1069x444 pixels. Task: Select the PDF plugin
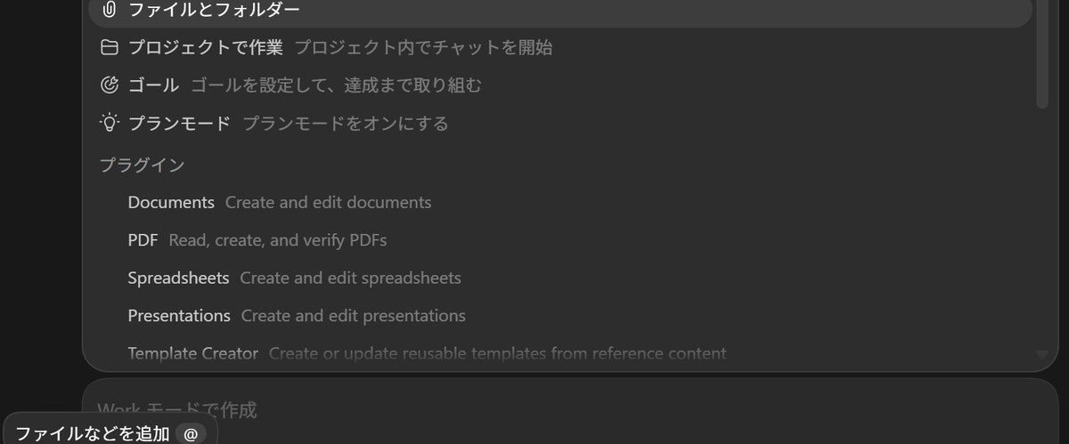point(560,240)
